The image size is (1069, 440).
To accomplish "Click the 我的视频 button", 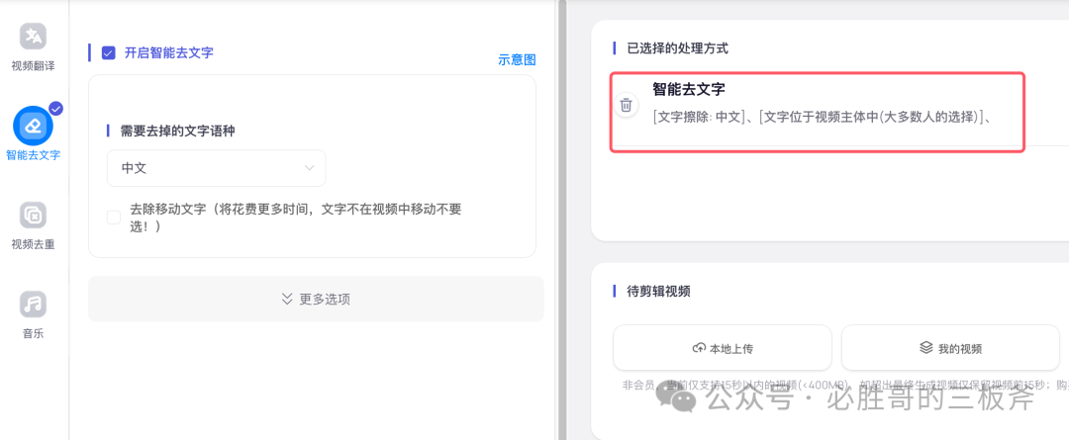I will 950,347.
